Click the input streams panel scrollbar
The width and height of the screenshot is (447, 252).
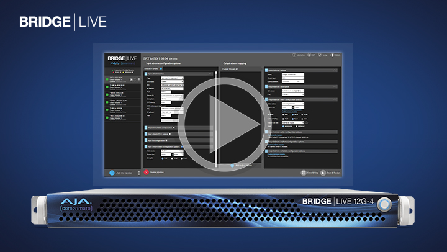click(216, 119)
